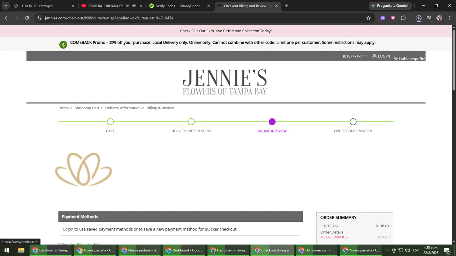This screenshot has height=256, width=456.
Task: Click the page scrollbar down arrow
Action: click(x=454, y=242)
